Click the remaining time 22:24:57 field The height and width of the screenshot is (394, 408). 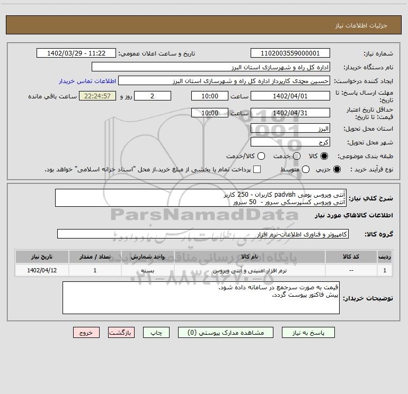[x=97, y=96]
